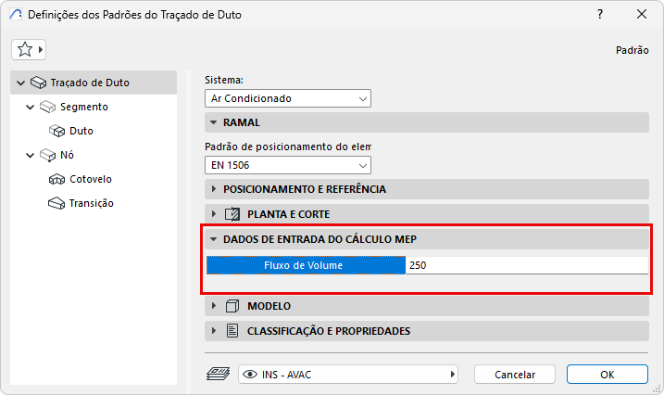The image size is (664, 395).
Task: Open the Sistema Ar Condicionado dropdown
Action: point(287,98)
